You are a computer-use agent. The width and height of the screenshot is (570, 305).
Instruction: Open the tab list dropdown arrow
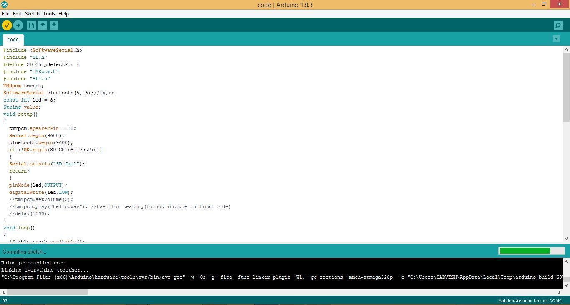556,38
